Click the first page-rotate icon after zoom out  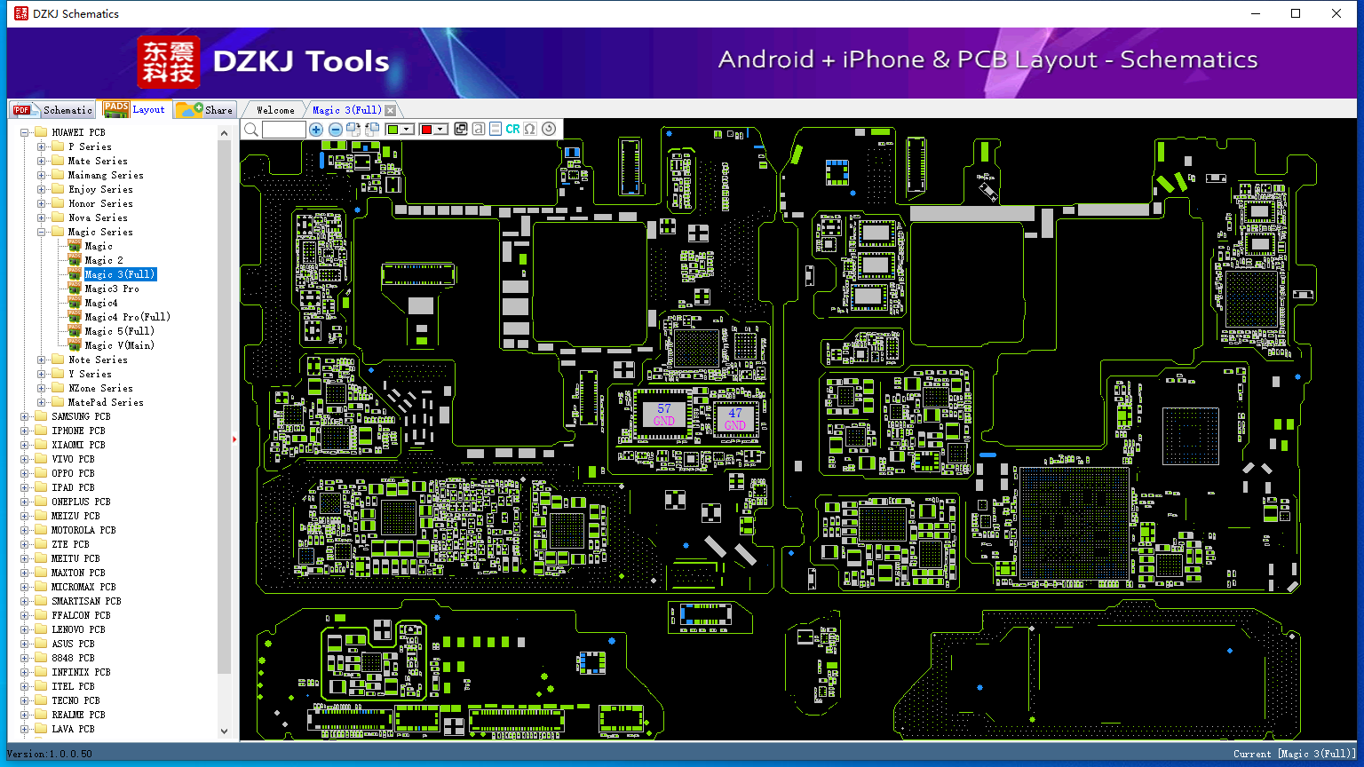click(353, 130)
